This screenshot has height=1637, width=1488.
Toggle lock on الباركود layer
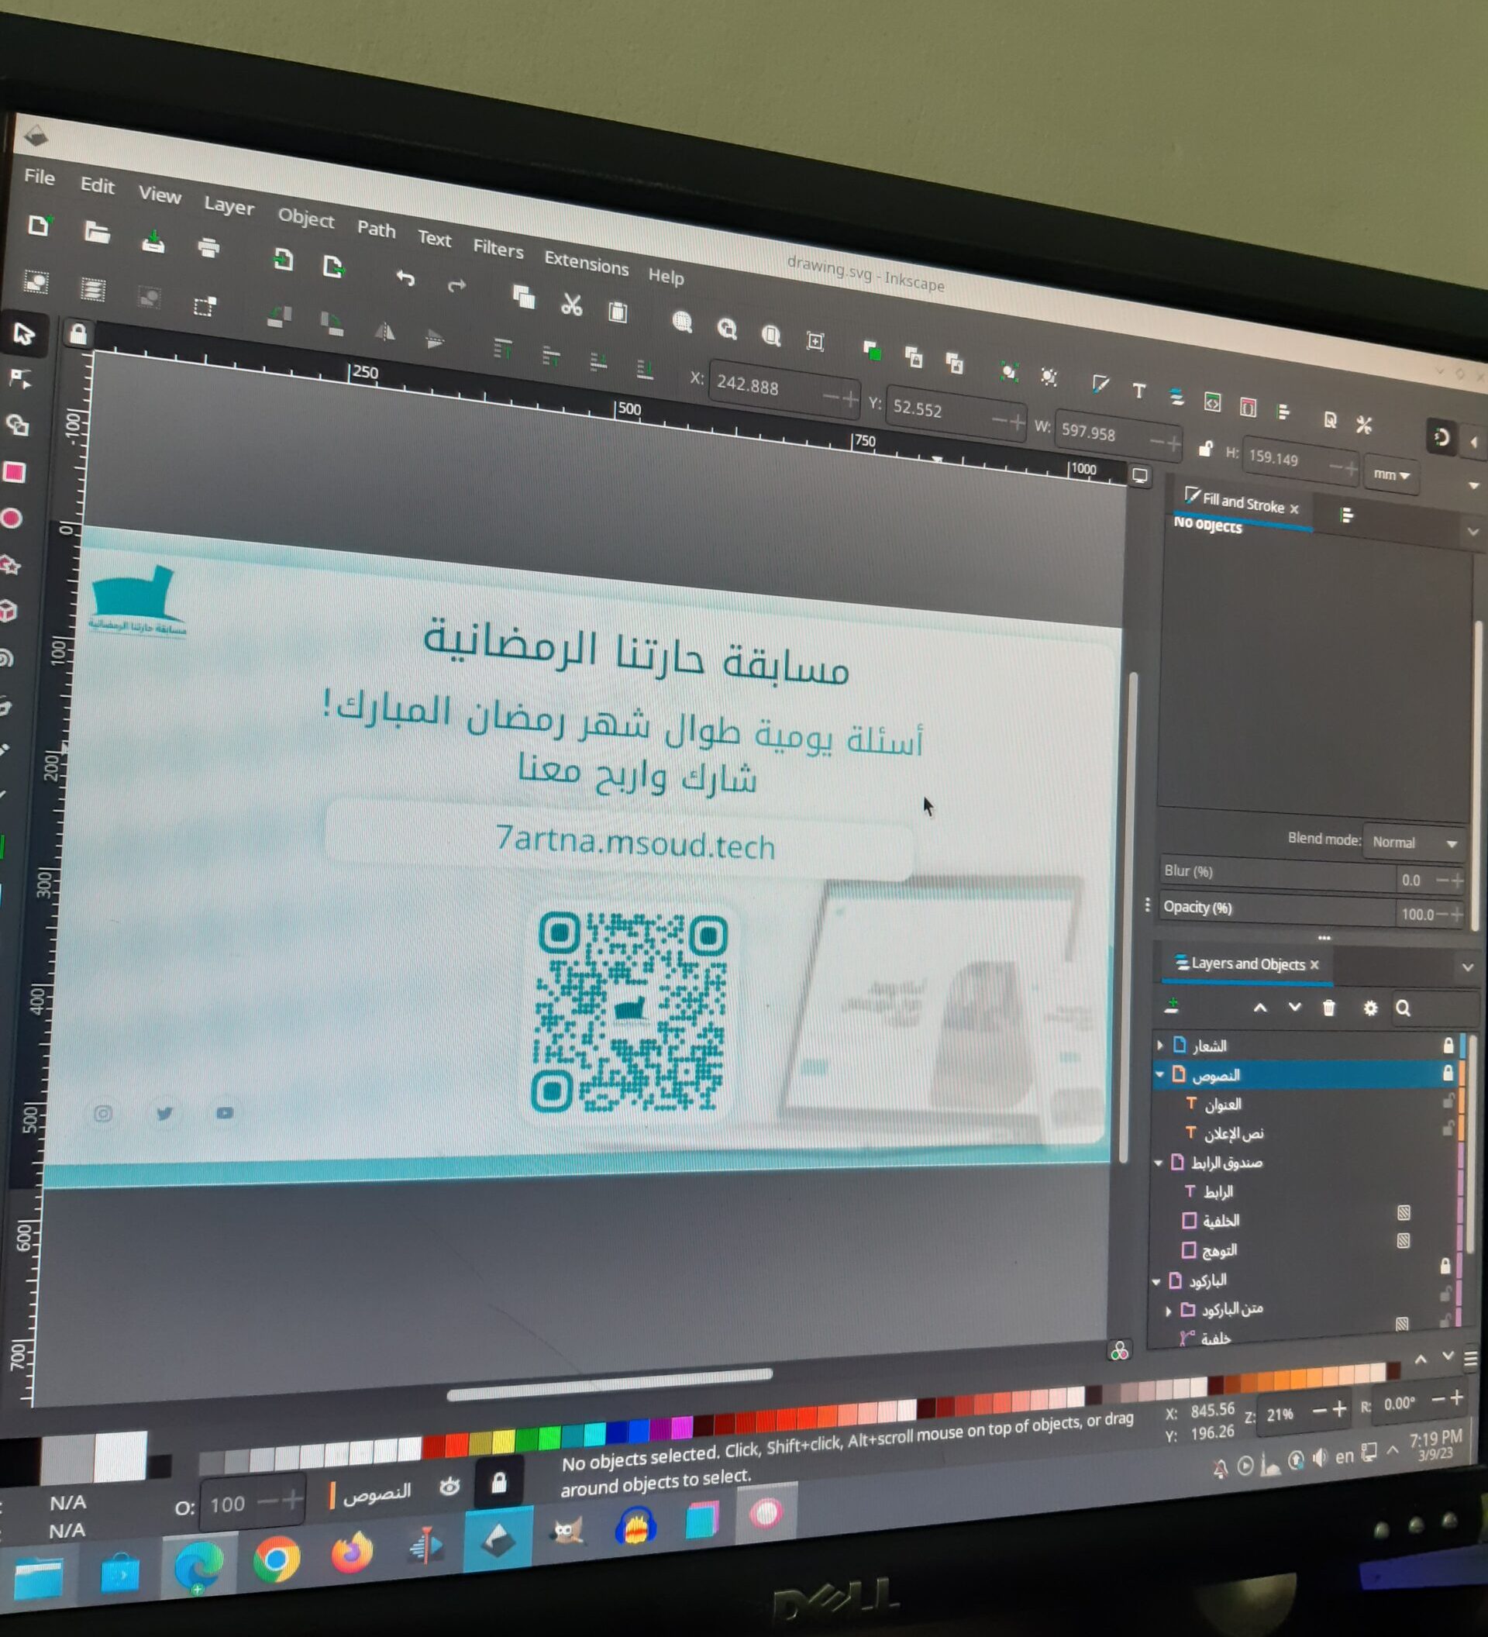click(1445, 1266)
